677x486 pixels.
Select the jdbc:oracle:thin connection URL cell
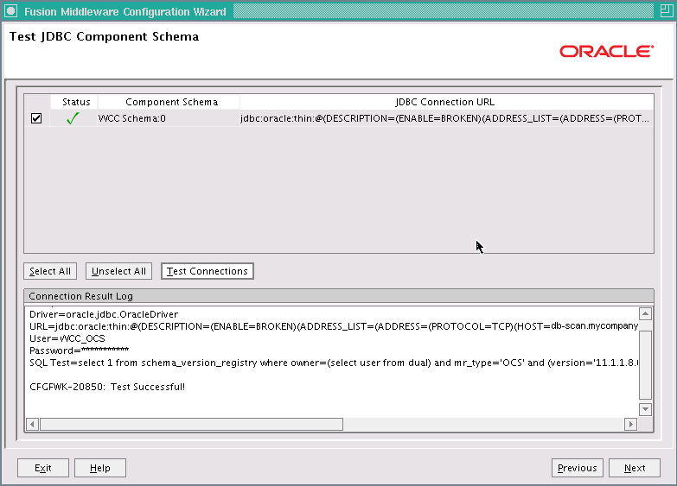tap(447, 118)
